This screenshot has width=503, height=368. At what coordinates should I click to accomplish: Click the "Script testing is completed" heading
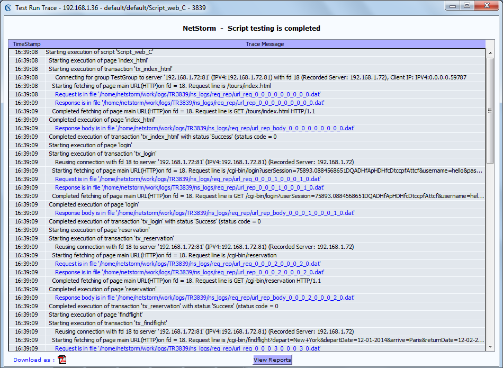coord(274,28)
